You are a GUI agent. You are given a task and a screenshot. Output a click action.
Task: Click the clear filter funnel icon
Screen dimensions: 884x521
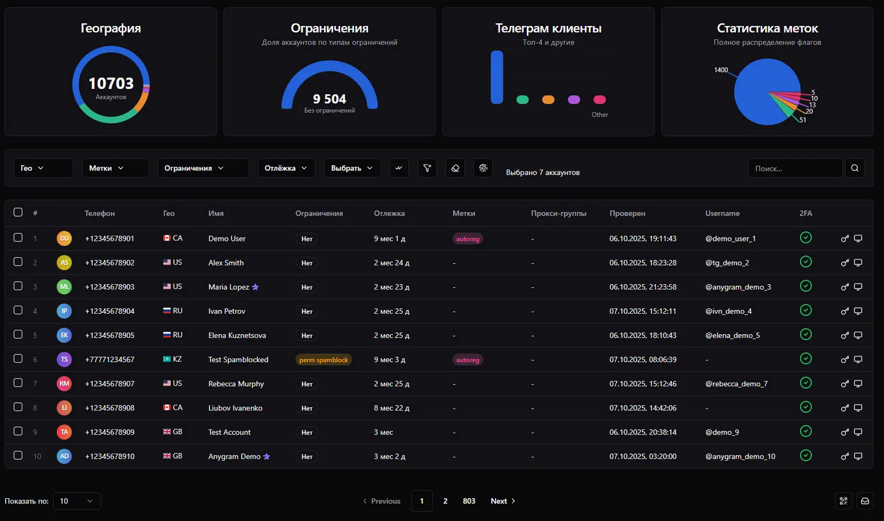tap(427, 168)
